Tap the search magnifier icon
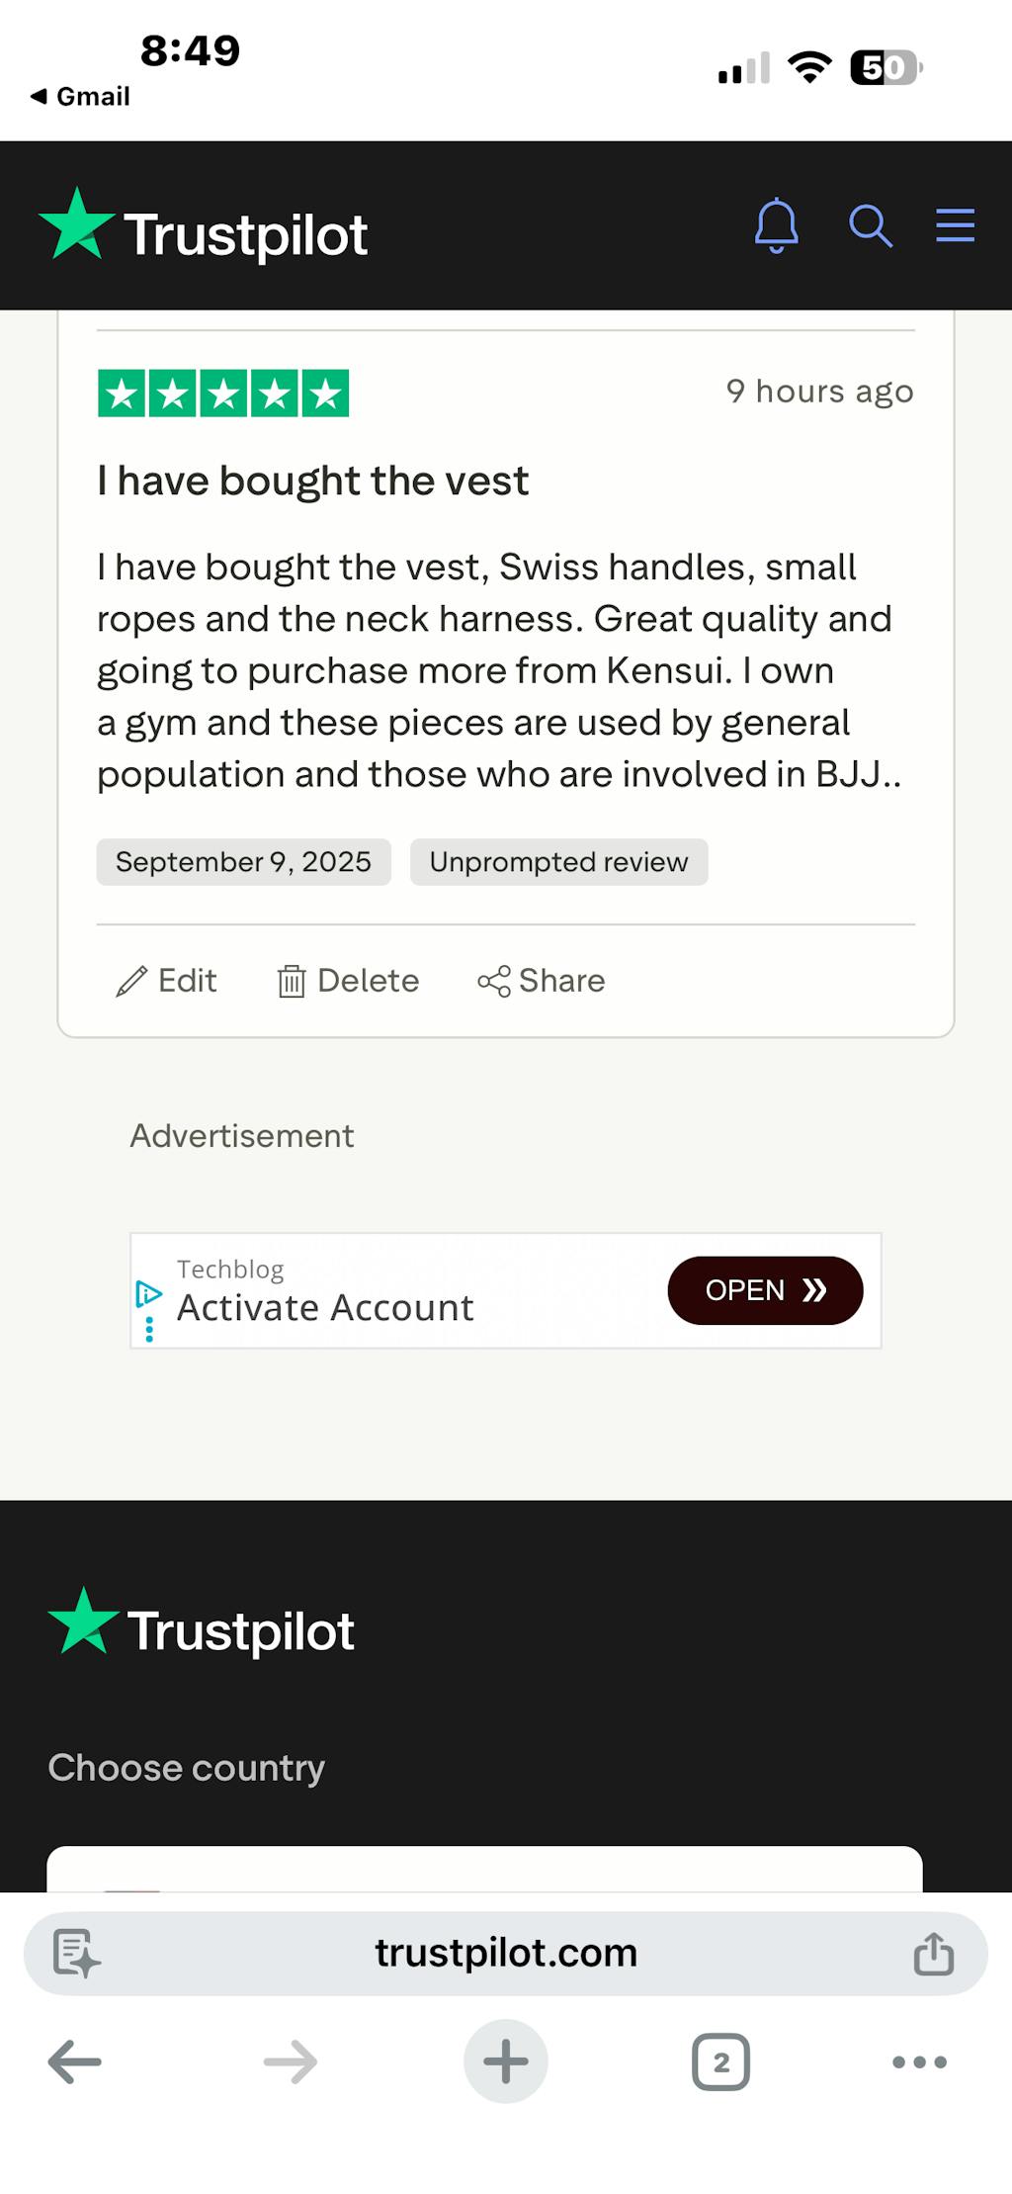Image resolution: width=1012 pixels, height=2194 pixels. tap(870, 225)
